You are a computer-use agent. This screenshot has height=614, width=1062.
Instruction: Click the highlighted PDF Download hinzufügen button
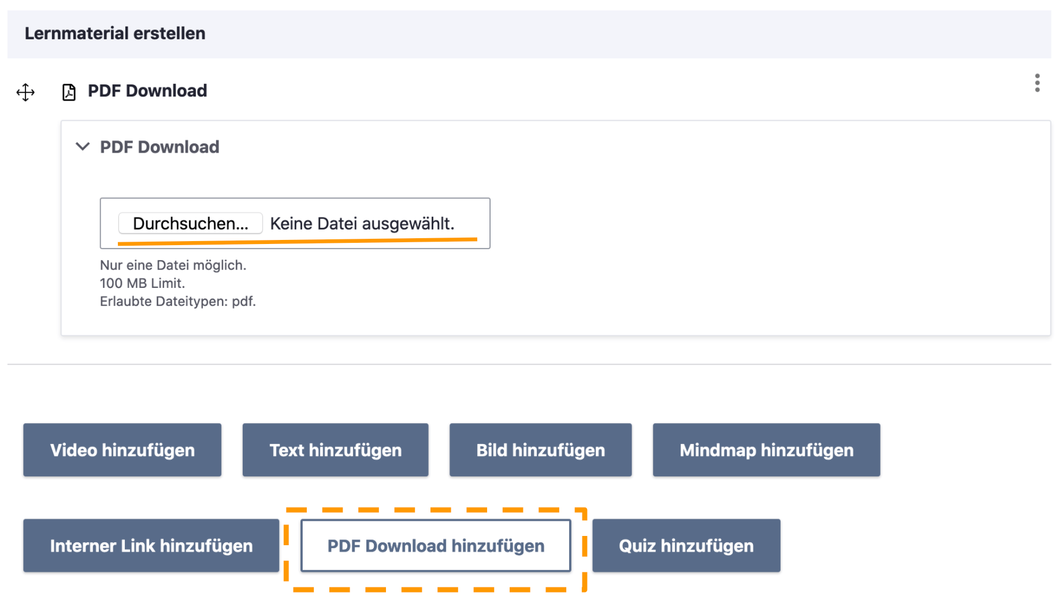click(436, 546)
